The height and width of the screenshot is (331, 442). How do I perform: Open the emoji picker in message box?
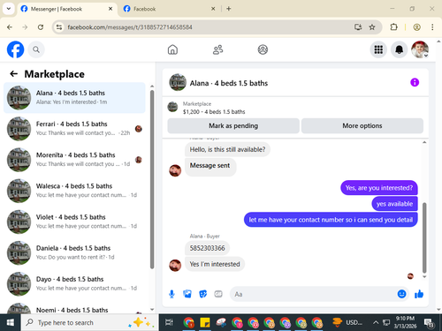[401, 294]
